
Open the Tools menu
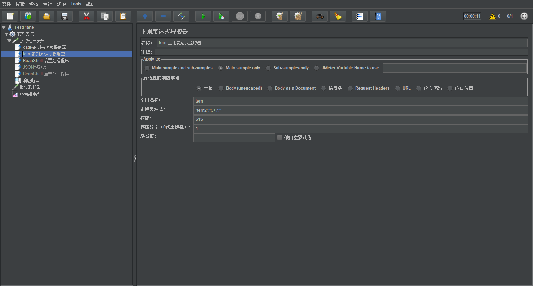tap(76, 4)
